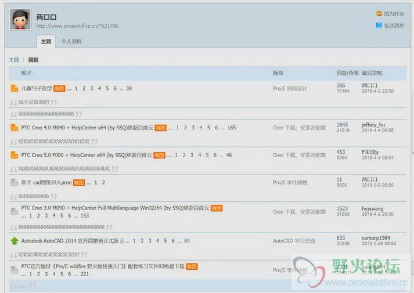Open the 新手 cad图纸导入proe thread
The width and height of the screenshot is (414, 293).
coord(46,183)
